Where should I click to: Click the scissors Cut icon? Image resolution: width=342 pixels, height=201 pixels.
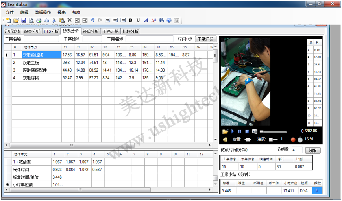[54, 20]
